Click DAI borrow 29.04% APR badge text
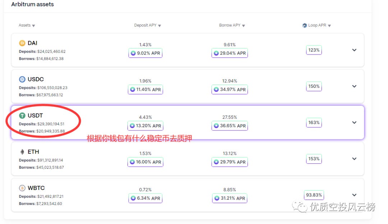 (233, 53)
